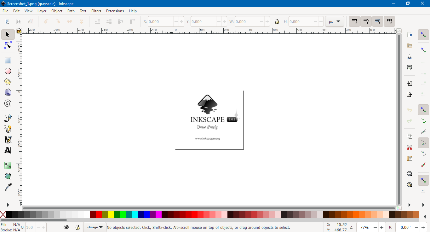Image resolution: width=430 pixels, height=232 pixels.
Task: Select the Spiral tool
Action: click(x=8, y=103)
